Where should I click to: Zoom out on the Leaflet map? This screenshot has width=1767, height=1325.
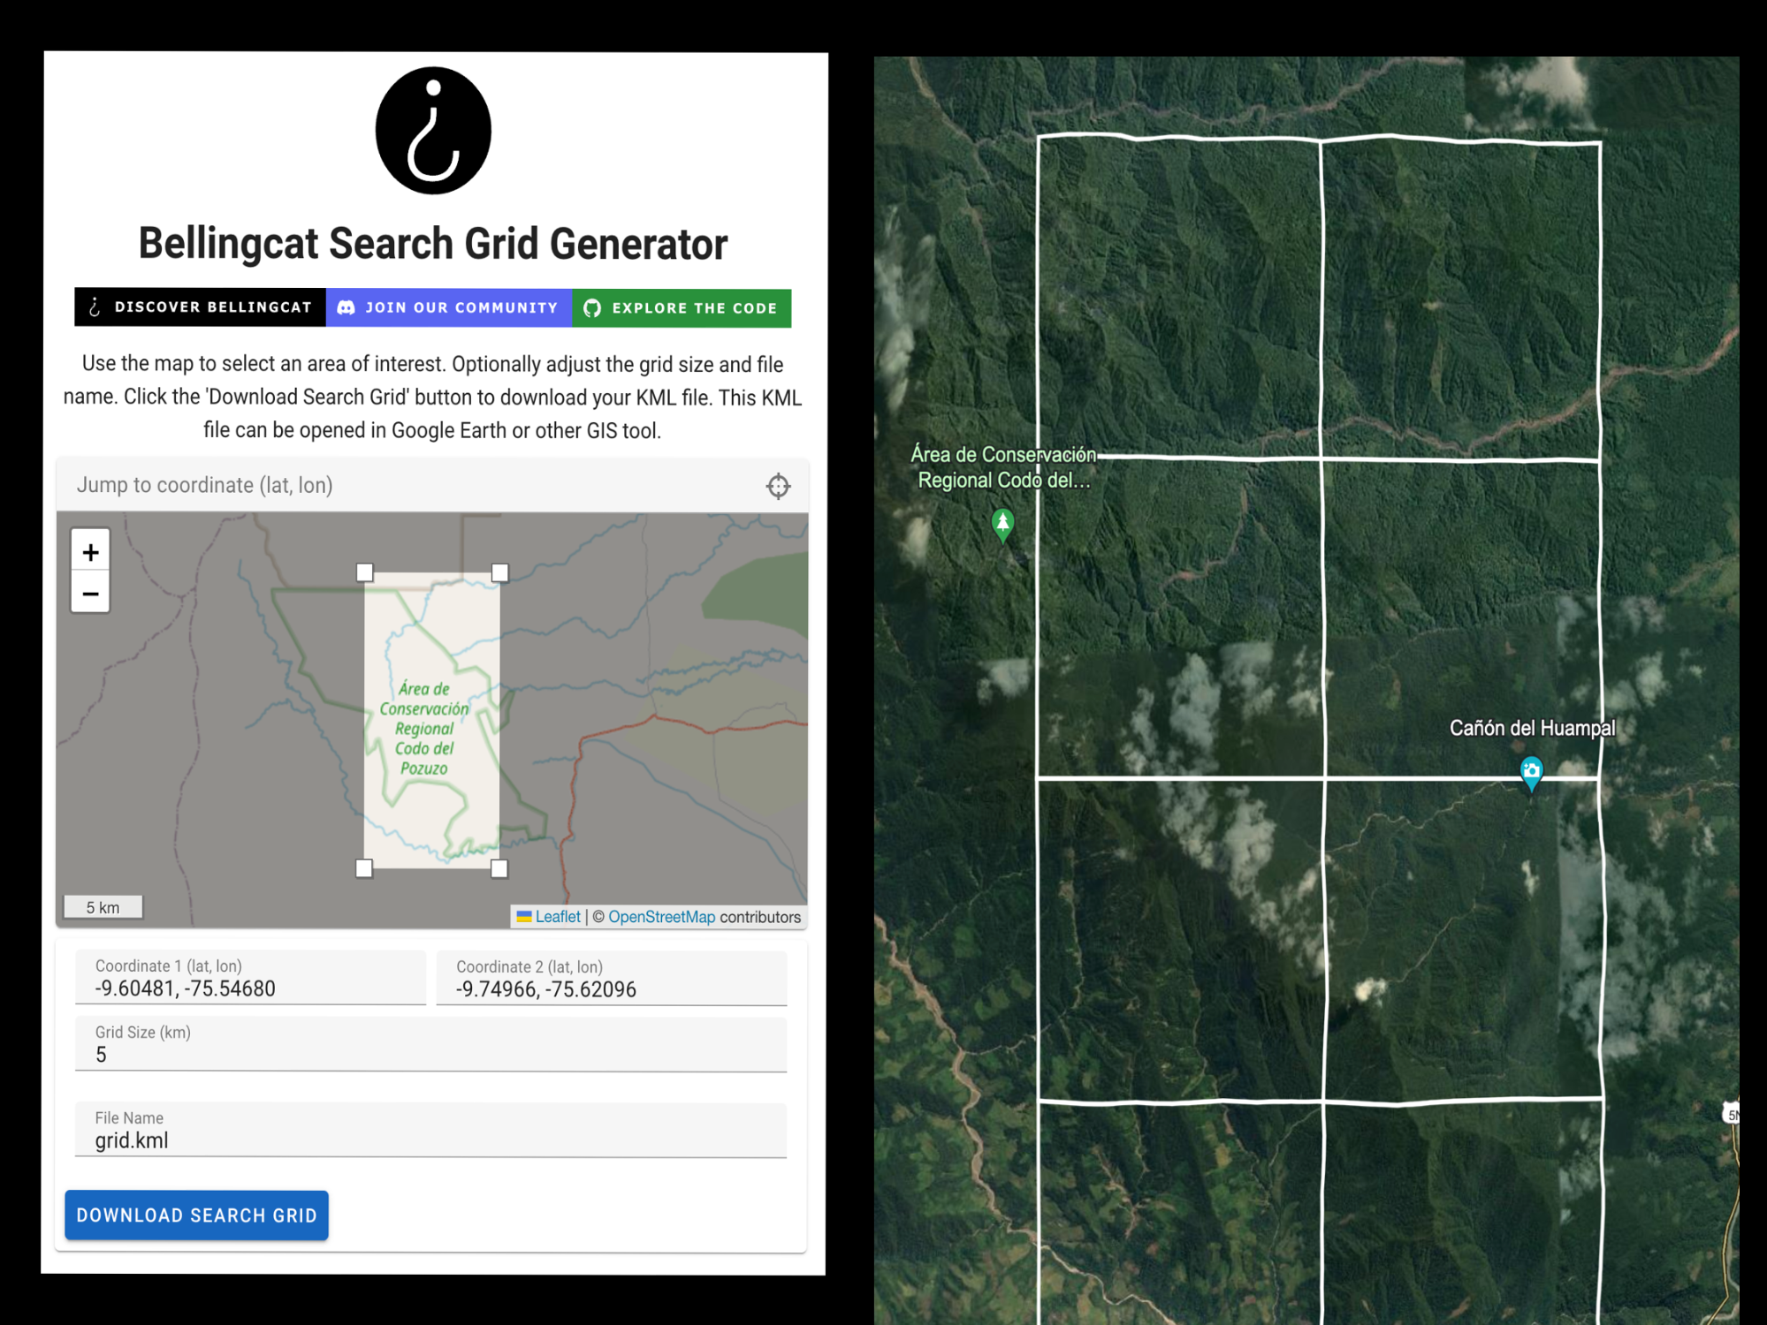[x=90, y=594]
